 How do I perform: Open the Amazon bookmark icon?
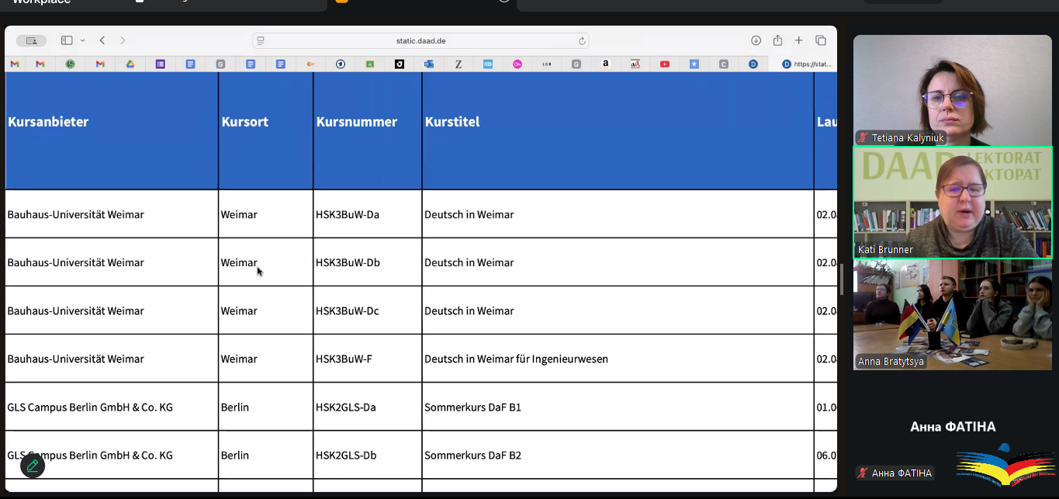coord(605,64)
